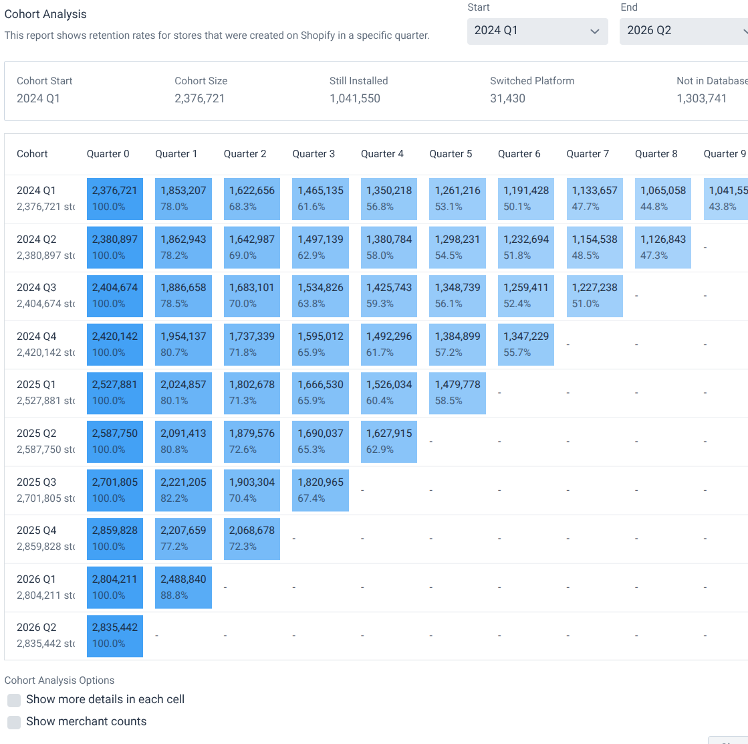Image resolution: width=748 pixels, height=744 pixels.
Task: Click the 1,820,965 67.4% cell
Action: click(x=321, y=490)
